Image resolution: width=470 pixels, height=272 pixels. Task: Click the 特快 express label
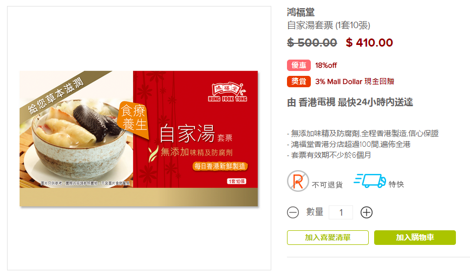[x=396, y=184]
